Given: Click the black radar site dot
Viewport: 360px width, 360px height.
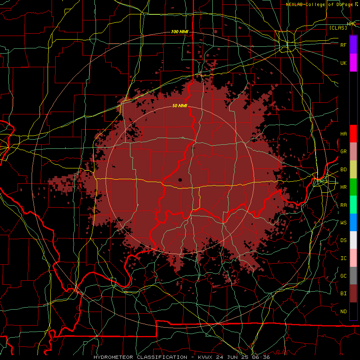Looking at the screenshot, I should point(180,180).
